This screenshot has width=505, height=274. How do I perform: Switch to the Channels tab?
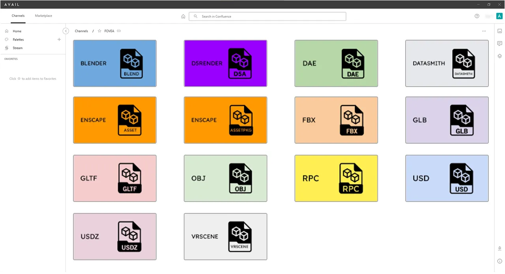18,16
